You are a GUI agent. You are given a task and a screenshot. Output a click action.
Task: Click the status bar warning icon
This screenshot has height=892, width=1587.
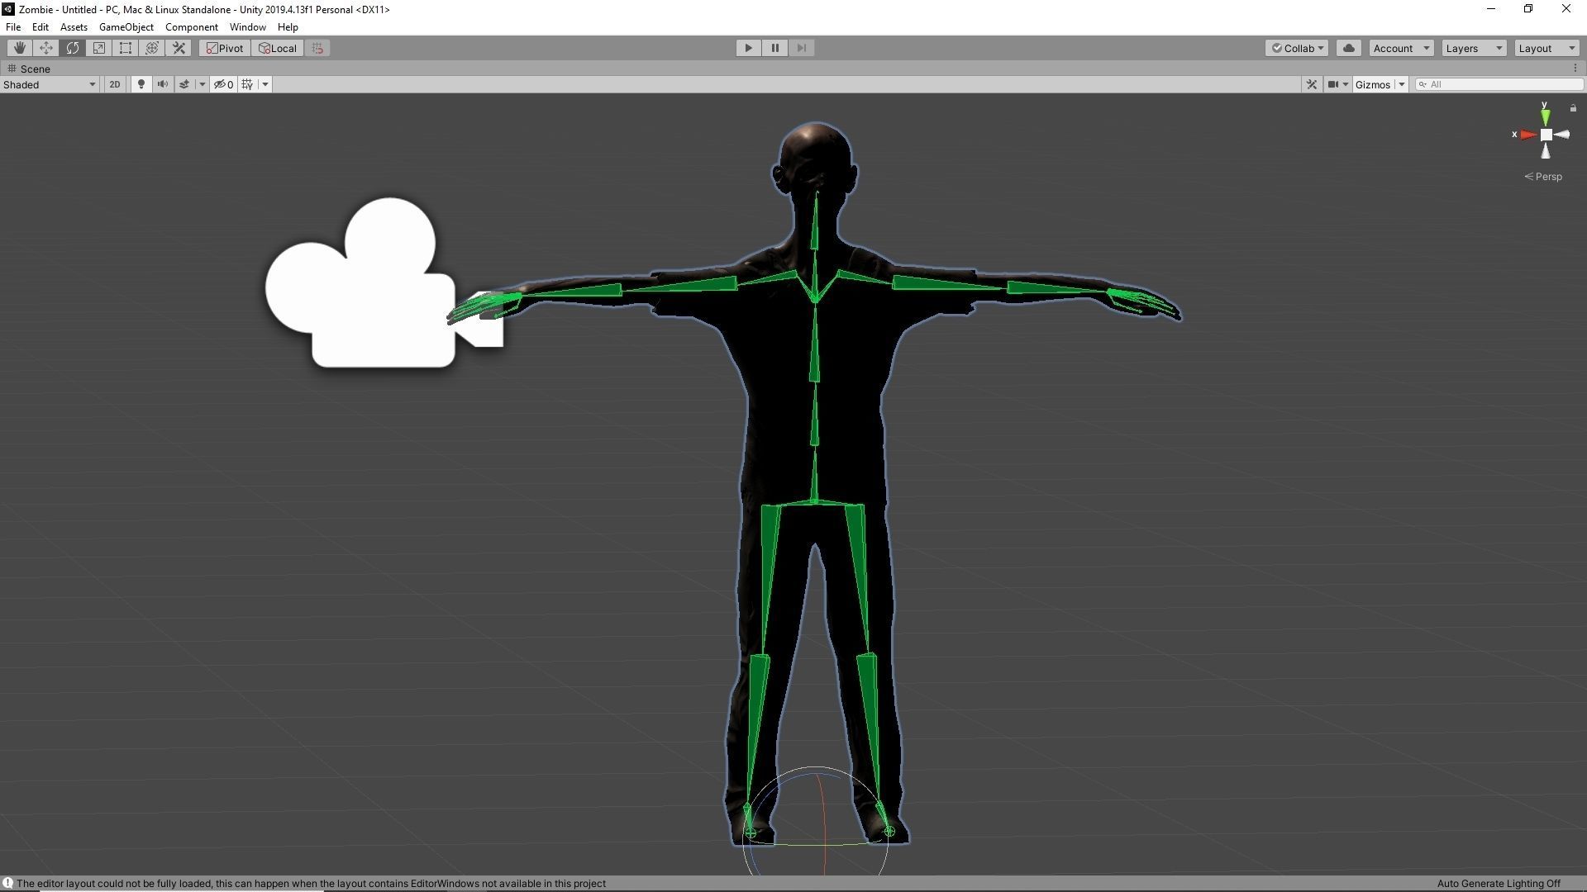coord(7,884)
